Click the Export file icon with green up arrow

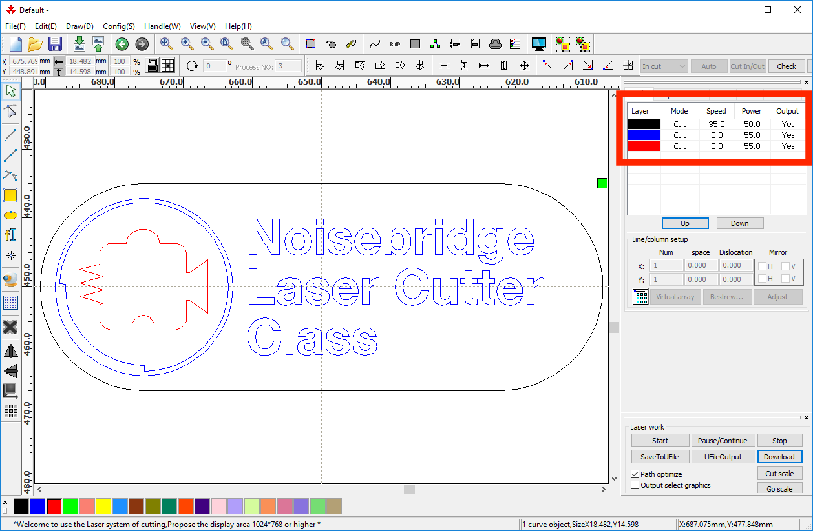tap(98, 44)
